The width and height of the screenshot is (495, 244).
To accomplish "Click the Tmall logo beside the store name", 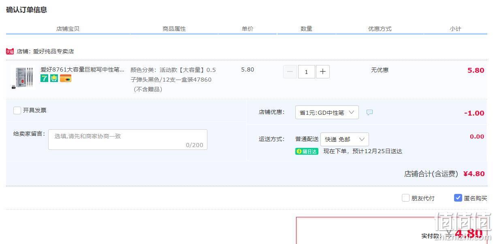I will tap(10, 51).
